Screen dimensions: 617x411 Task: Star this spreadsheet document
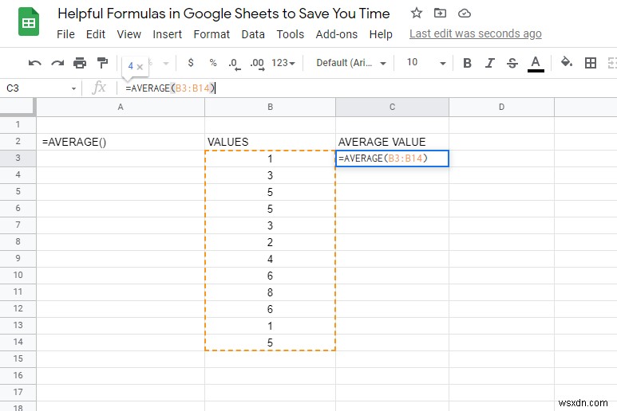click(x=416, y=14)
